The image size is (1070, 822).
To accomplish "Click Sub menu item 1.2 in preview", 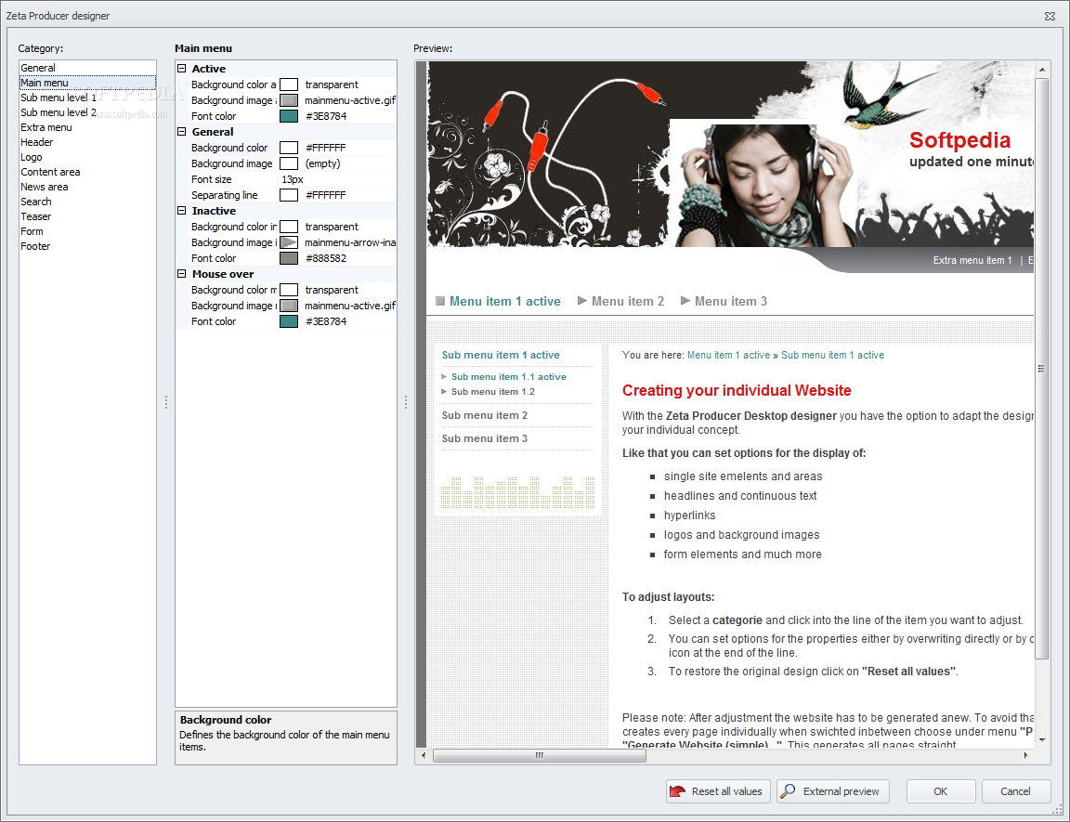I will (492, 392).
